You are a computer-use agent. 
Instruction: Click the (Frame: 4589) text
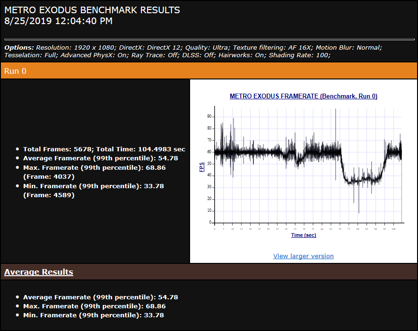pos(49,195)
